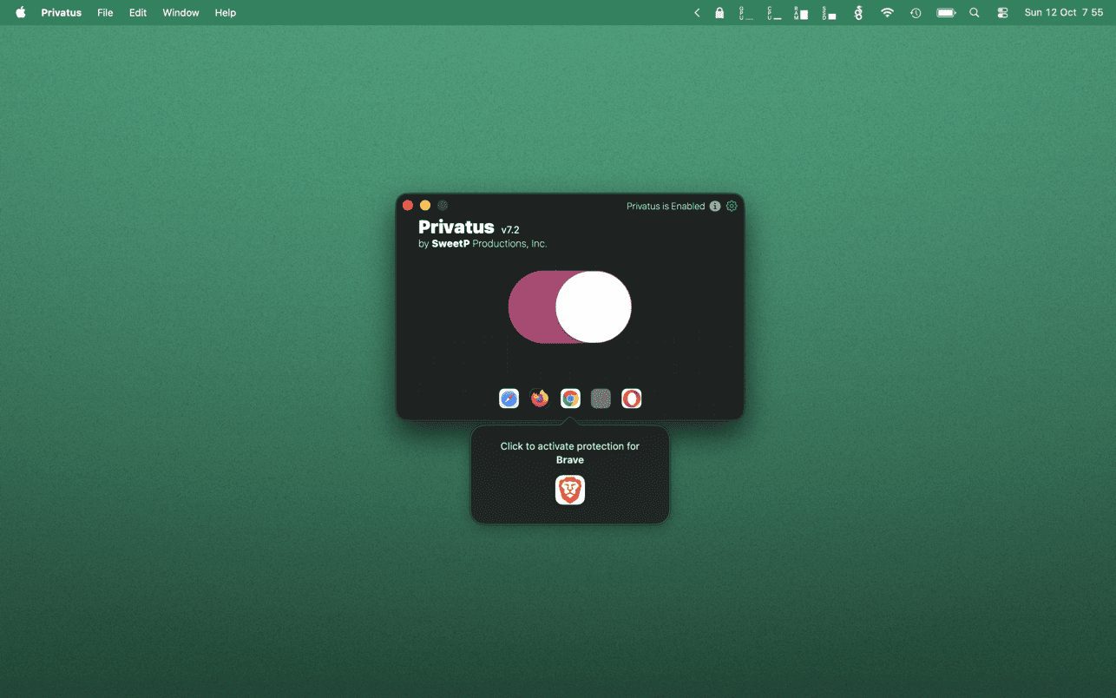Open the Help menu
Image resolution: width=1116 pixels, height=698 pixels.
pos(226,13)
